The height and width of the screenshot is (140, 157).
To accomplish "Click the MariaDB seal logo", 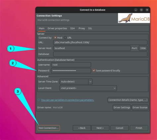I will [x=134, y=18].
